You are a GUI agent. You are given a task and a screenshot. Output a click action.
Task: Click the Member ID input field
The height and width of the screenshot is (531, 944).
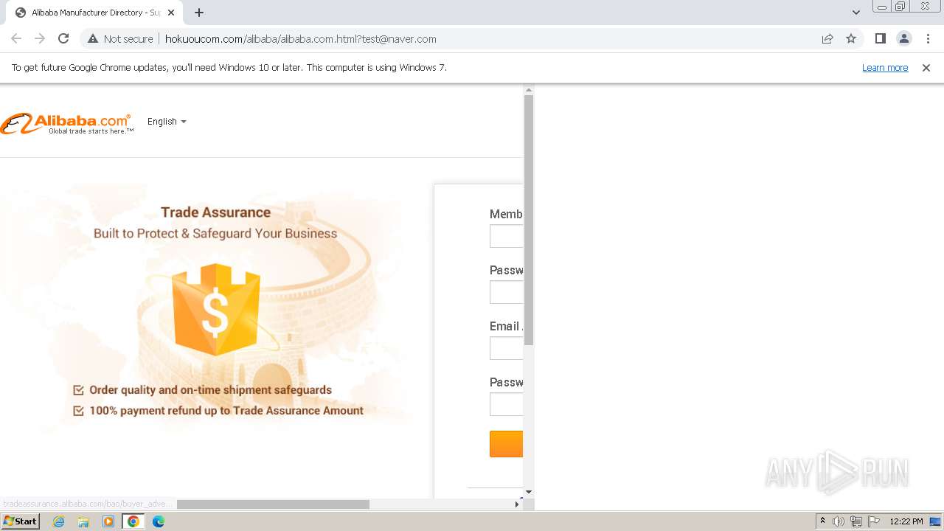coord(506,236)
